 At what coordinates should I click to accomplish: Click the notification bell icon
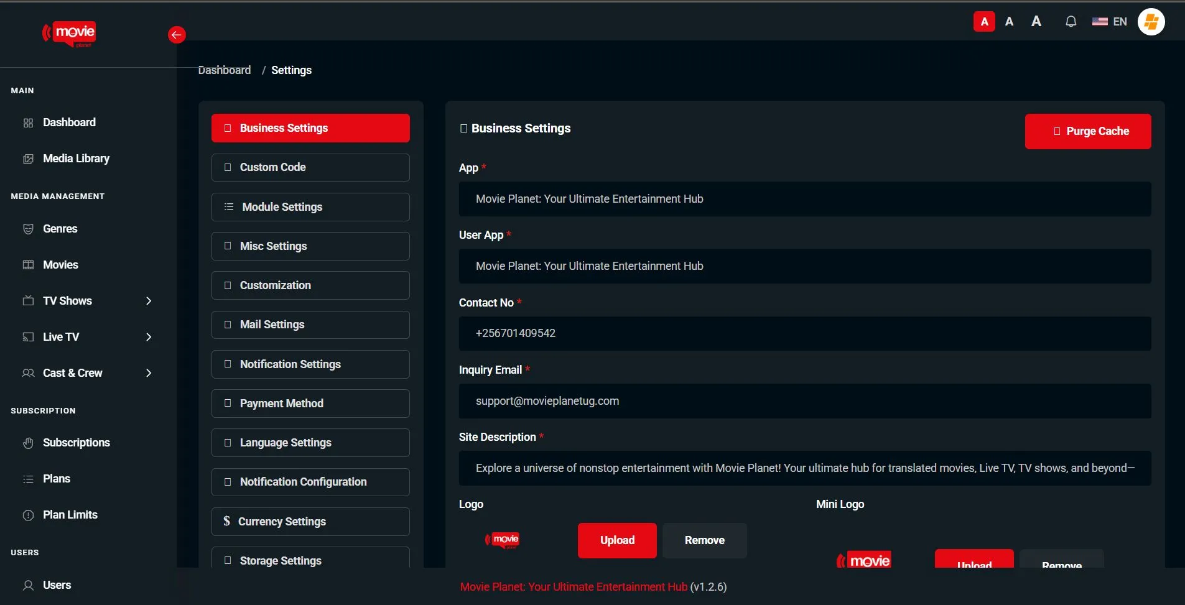click(x=1071, y=22)
